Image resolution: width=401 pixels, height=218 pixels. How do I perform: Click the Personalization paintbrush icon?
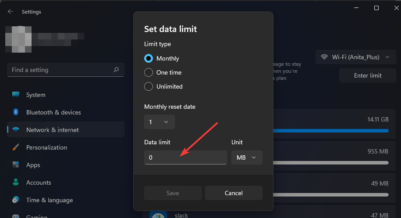tap(16, 147)
